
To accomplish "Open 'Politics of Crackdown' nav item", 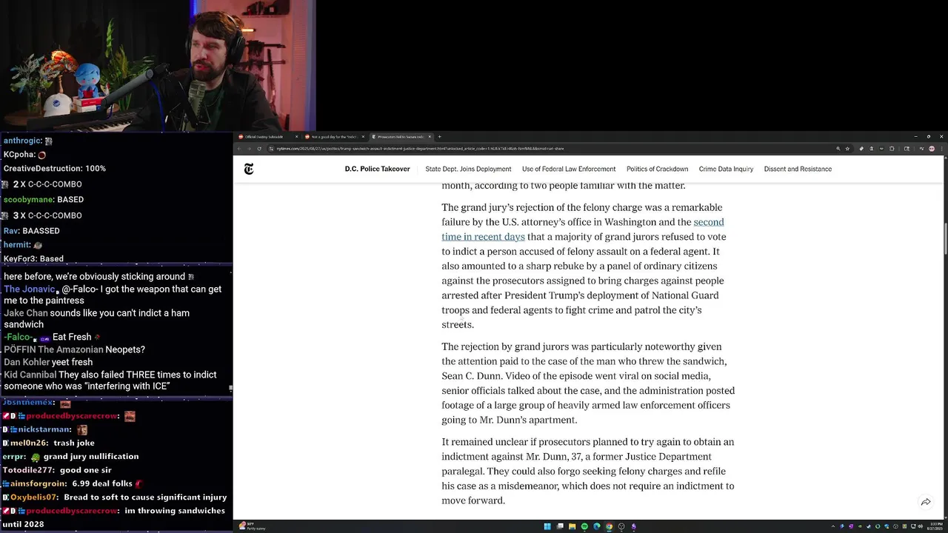I will click(x=657, y=170).
